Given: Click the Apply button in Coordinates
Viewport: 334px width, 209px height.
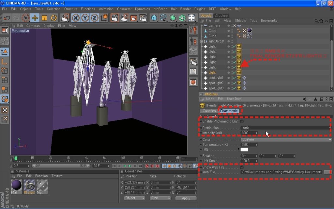Looking at the screenshot, I should 186,198.
